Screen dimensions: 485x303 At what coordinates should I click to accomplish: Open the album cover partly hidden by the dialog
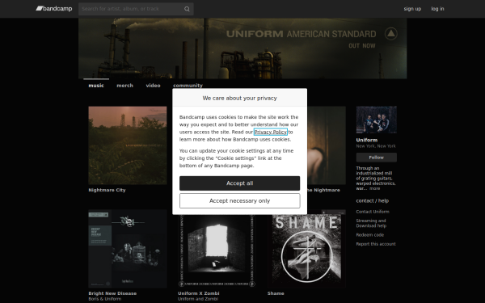coord(327,145)
